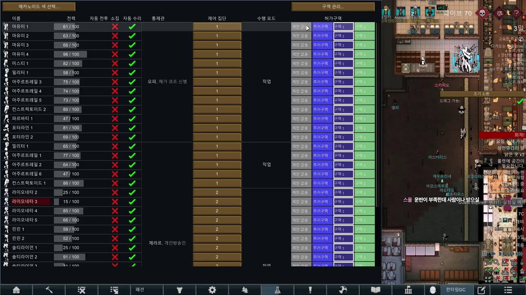
Task: Click the red 화재! alert
Action: (x=502, y=135)
